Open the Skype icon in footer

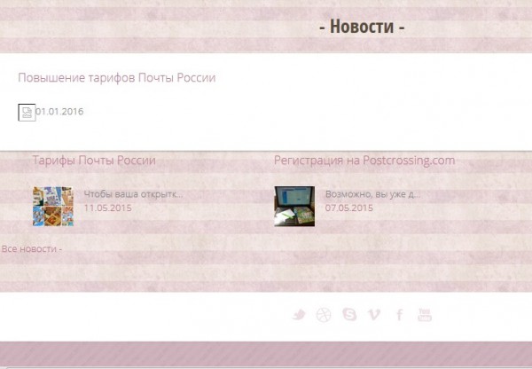pyautogui.click(x=349, y=314)
